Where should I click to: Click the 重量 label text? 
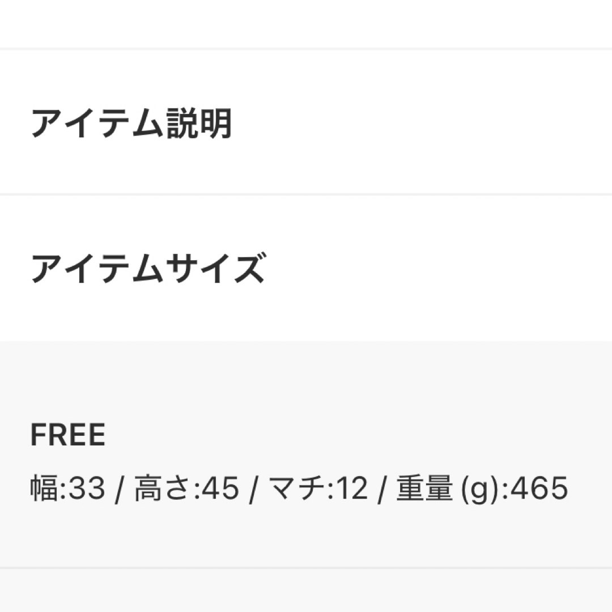coord(424,488)
